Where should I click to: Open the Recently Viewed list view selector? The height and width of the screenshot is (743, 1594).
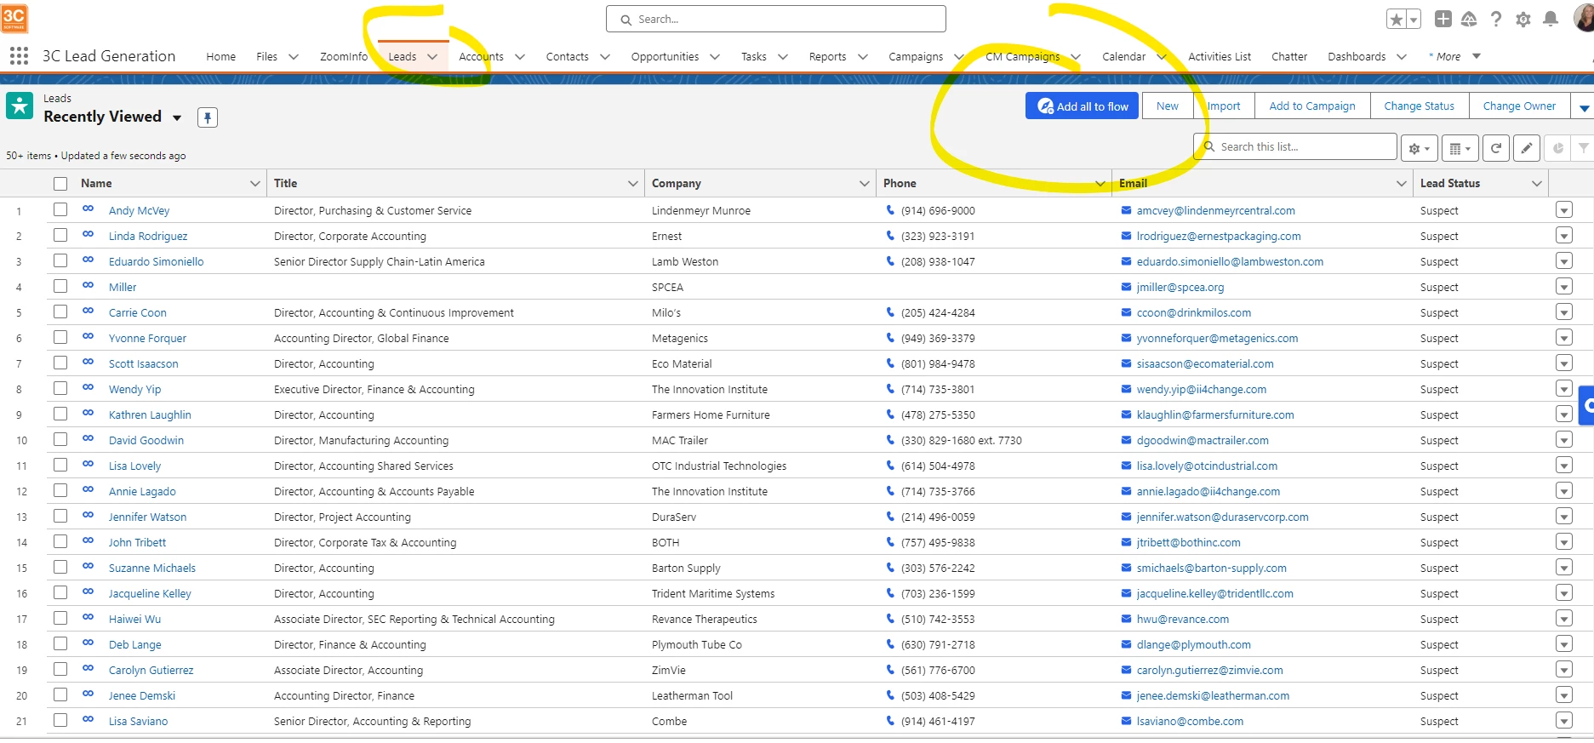pyautogui.click(x=177, y=118)
